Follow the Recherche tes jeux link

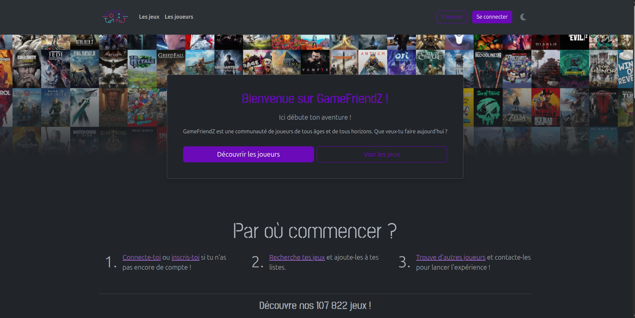coord(297,257)
